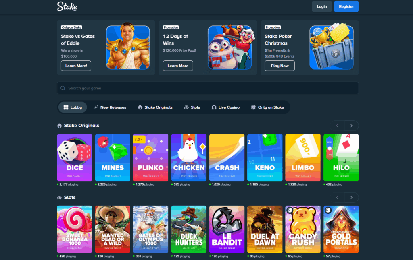The height and width of the screenshot is (260, 413).
Task: Open the Live Casino tab
Action: pos(225,107)
